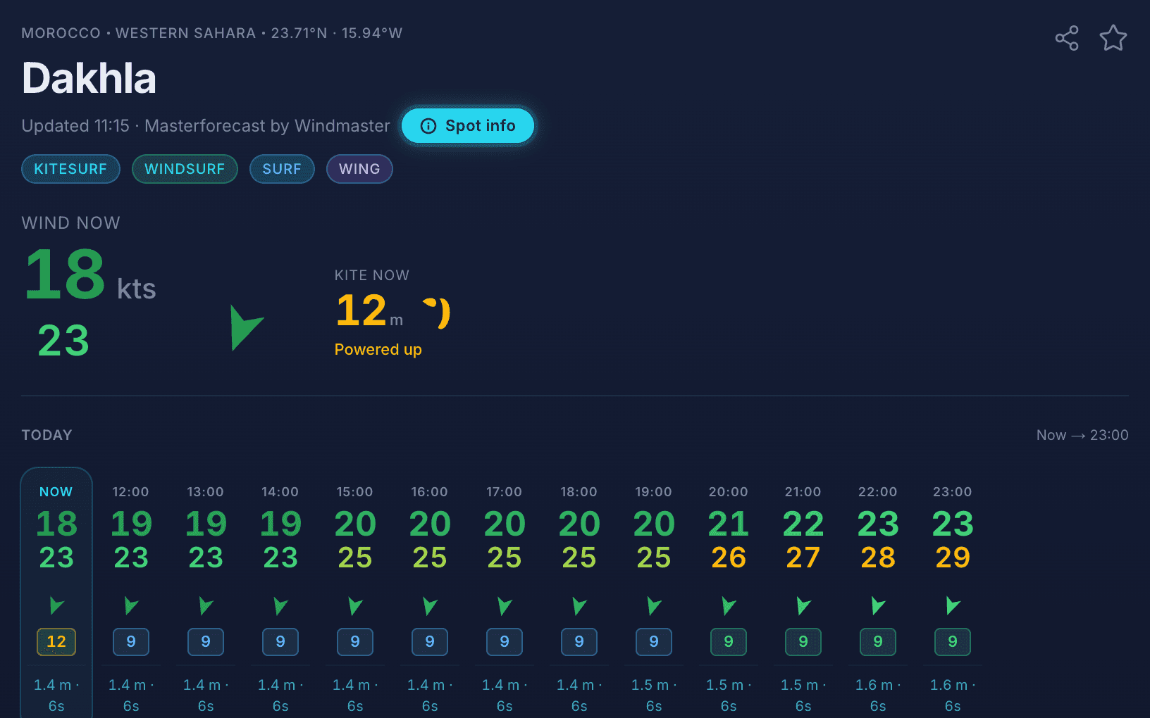The height and width of the screenshot is (718, 1150).
Task: Click the 18:00 hour label
Action: point(579,492)
